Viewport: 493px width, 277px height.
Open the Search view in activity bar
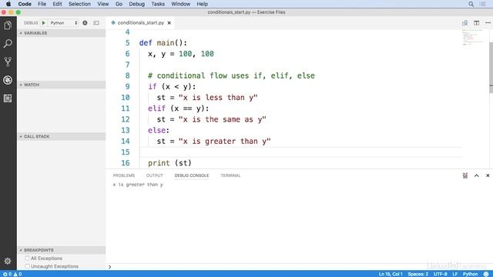click(x=8, y=43)
